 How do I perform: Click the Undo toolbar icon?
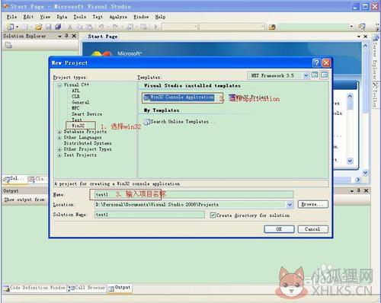(101, 27)
